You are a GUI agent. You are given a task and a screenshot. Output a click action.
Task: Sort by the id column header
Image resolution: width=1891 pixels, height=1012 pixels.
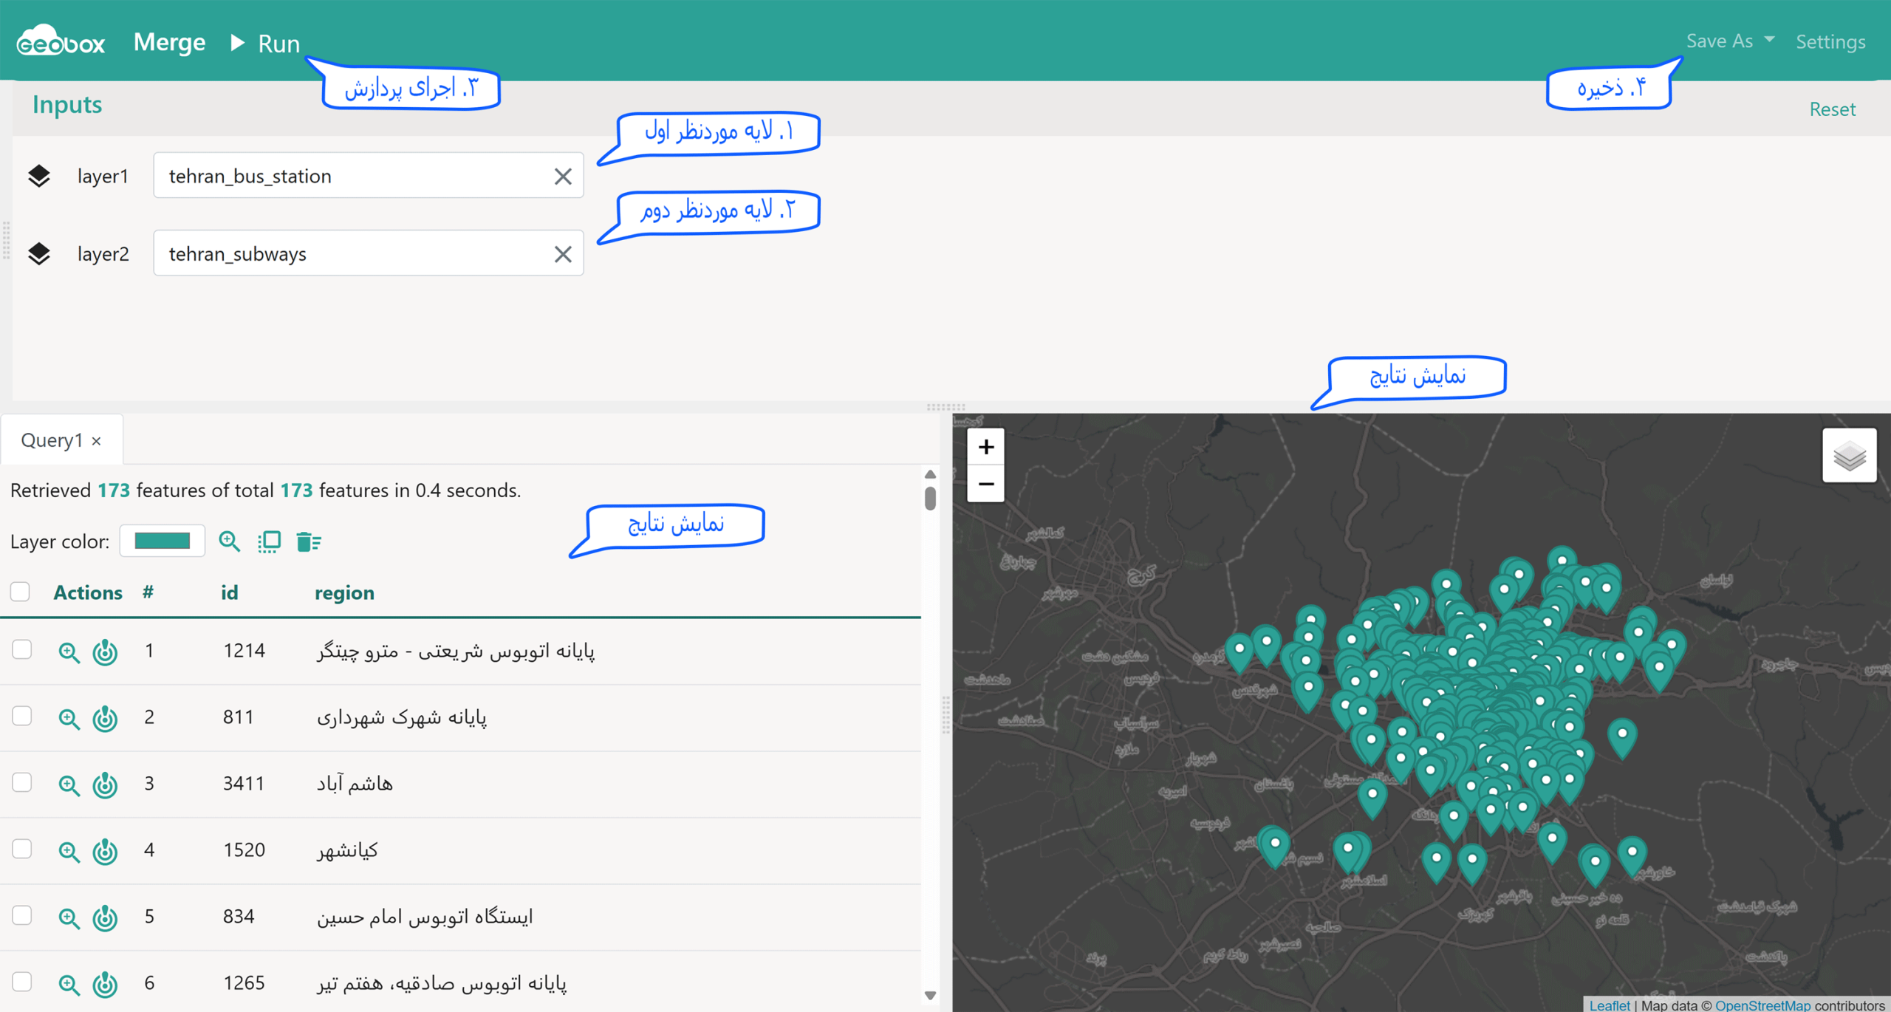coord(230,592)
